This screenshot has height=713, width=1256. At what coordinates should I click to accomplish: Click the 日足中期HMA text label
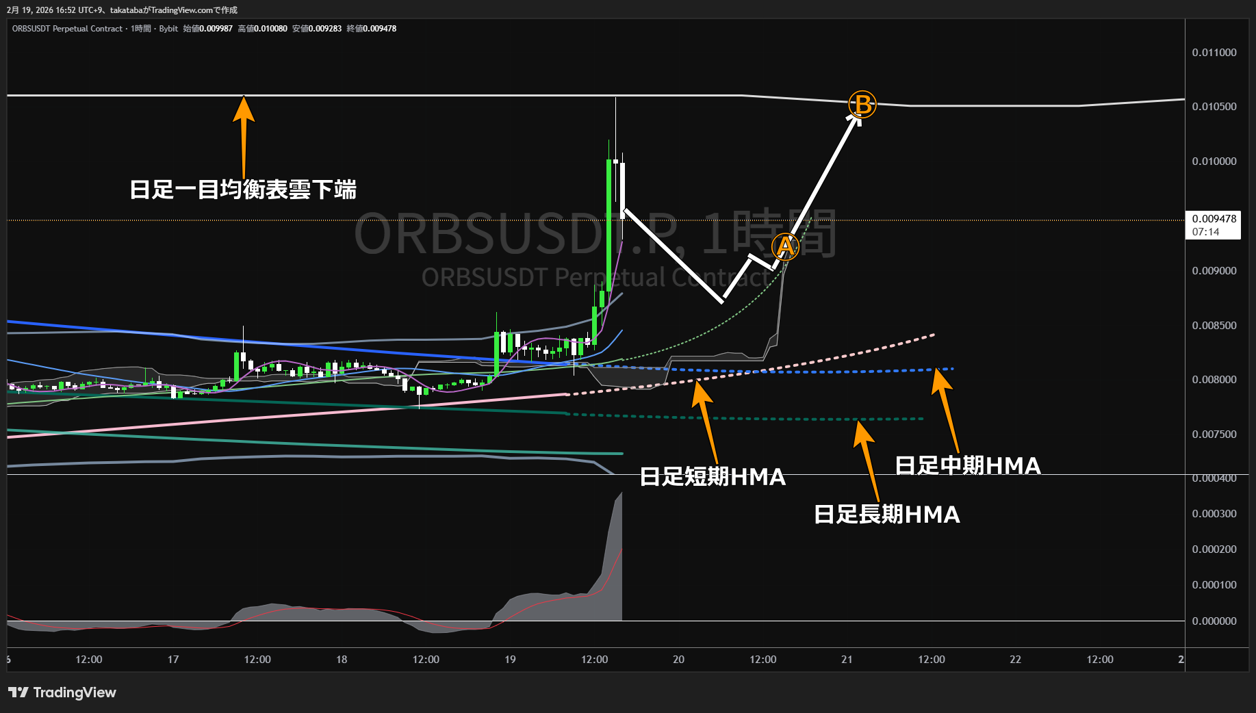968,466
